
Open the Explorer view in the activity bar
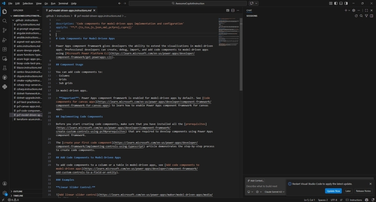tap(5, 12)
